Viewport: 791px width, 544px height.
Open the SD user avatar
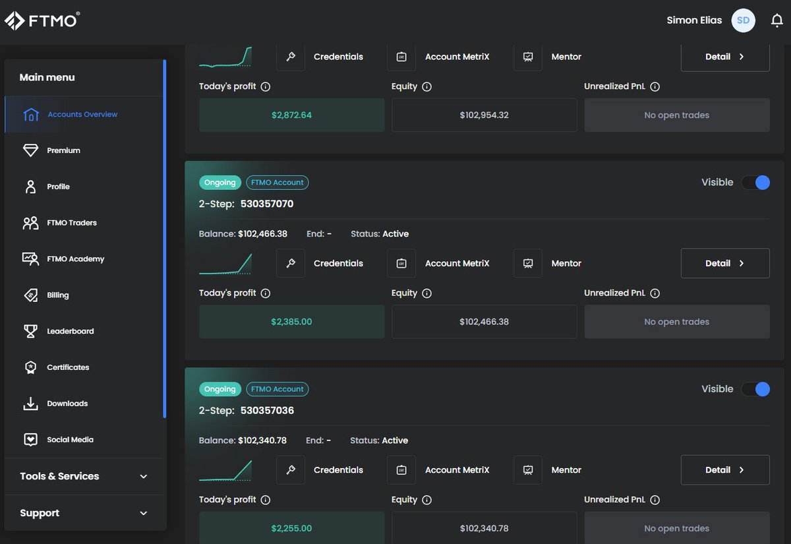743,20
